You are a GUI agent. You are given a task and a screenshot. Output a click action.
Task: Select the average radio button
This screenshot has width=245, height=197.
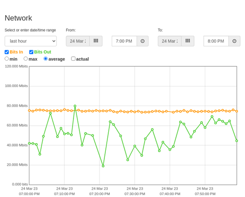click(x=46, y=59)
